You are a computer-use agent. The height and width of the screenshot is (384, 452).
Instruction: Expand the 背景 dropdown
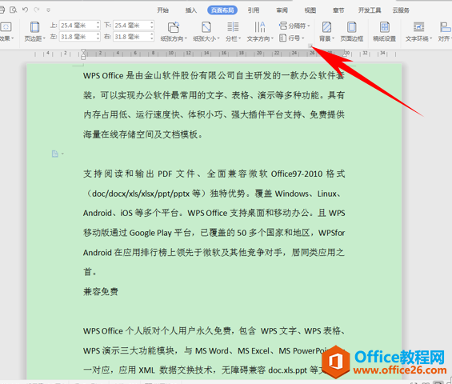[x=334, y=38]
